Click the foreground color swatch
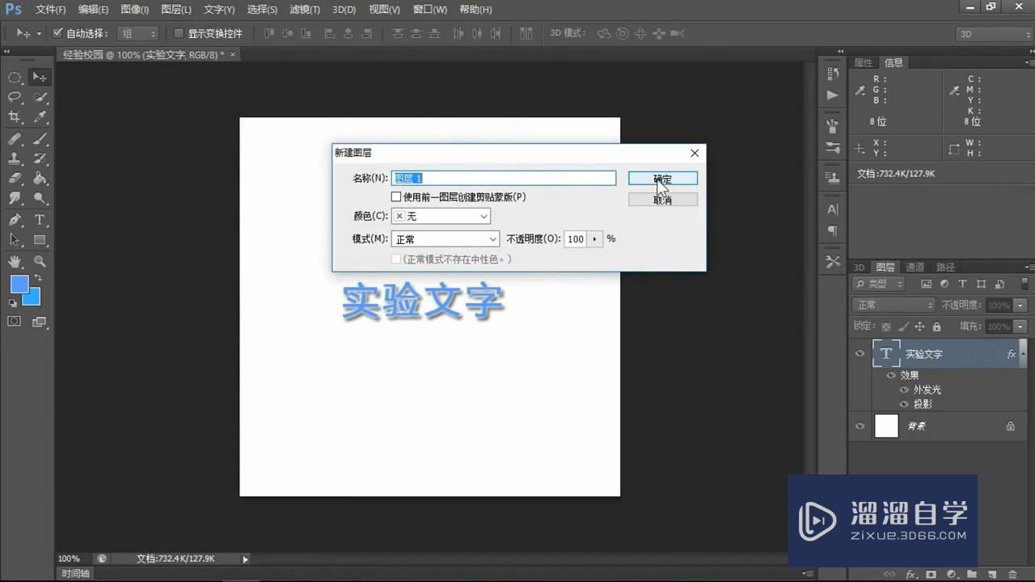1035x582 pixels. tap(19, 285)
